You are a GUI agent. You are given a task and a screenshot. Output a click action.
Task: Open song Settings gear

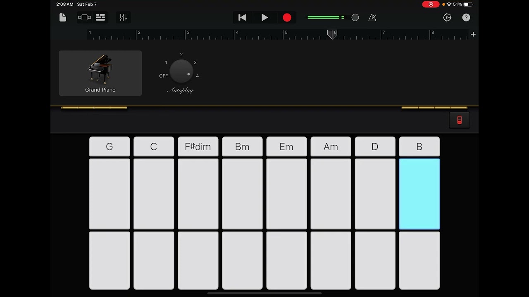pyautogui.click(x=447, y=17)
